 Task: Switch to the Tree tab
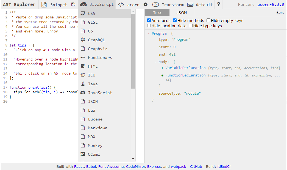[157, 13]
